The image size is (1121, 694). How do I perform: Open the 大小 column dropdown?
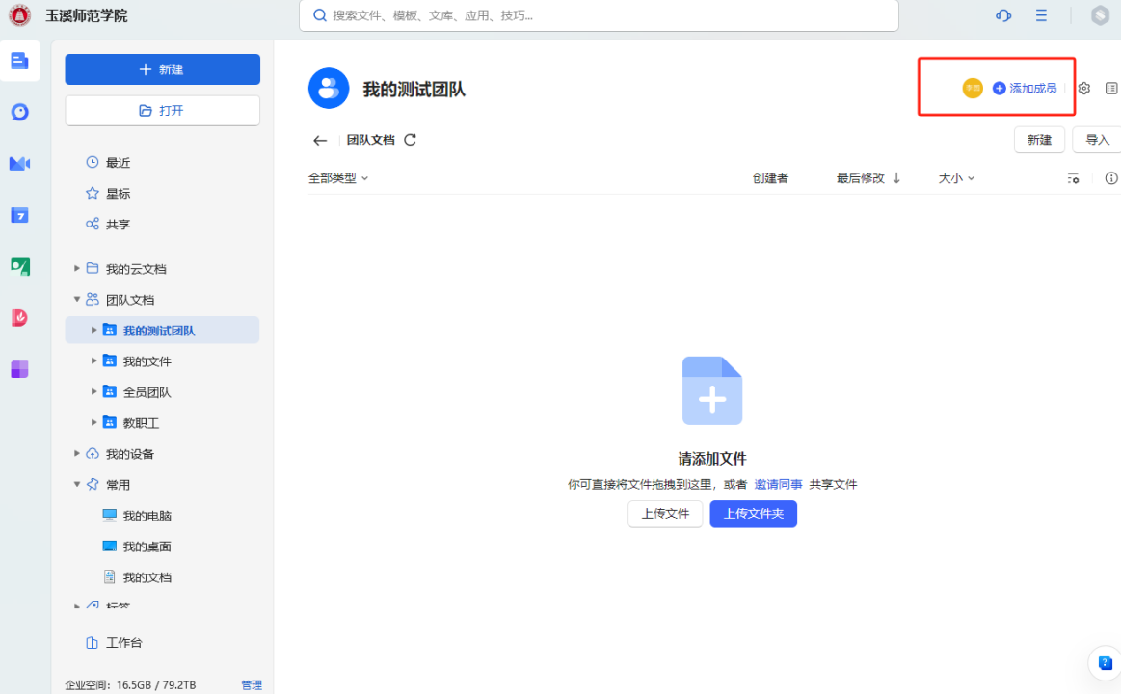(x=956, y=178)
